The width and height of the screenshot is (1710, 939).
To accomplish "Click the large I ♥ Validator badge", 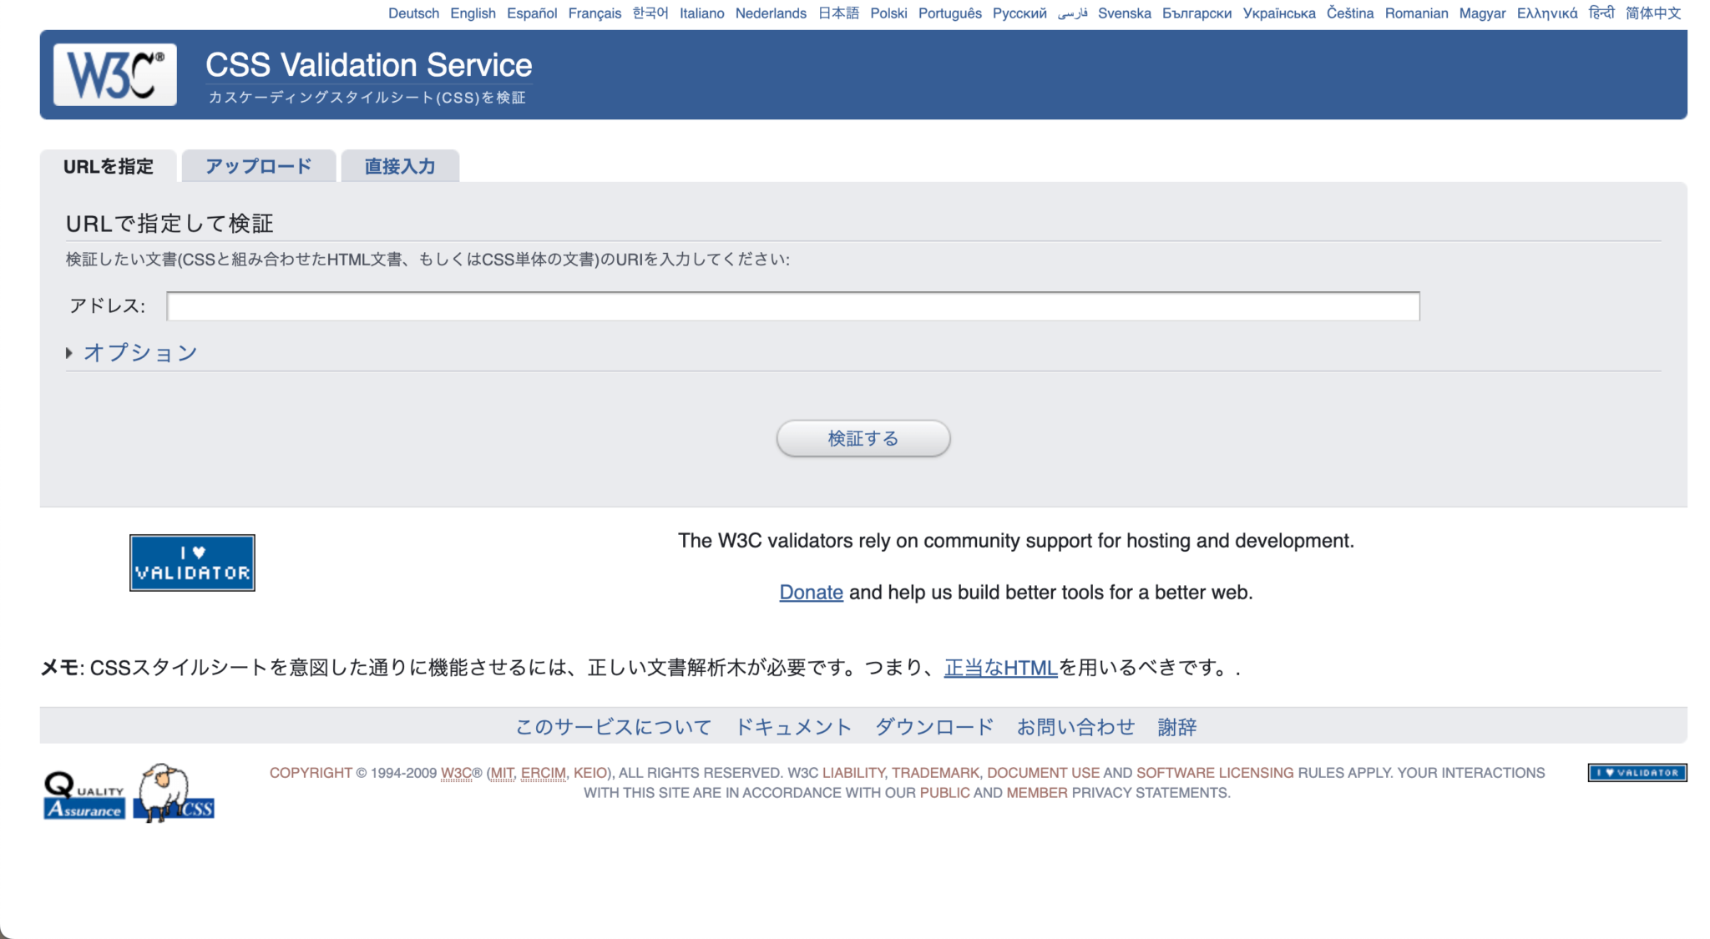I will coord(192,563).
